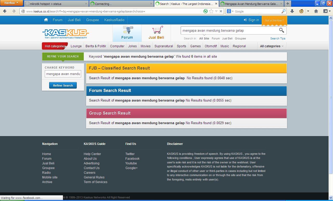Open Term of Services footer link
Screen dimensions: 333x201
[x=95, y=182]
